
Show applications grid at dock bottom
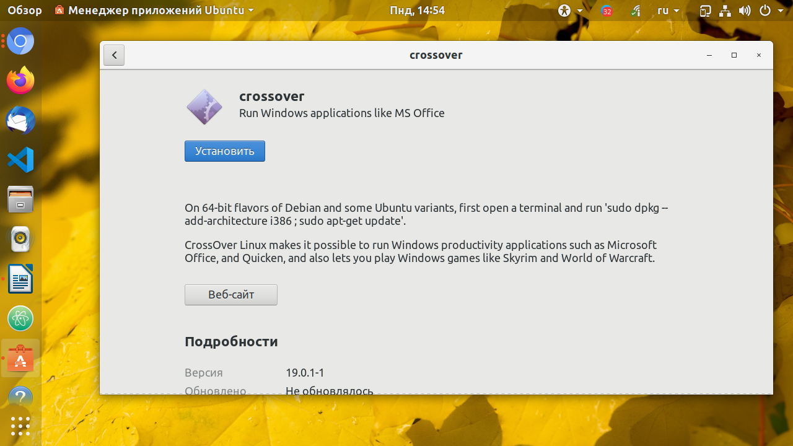(x=20, y=426)
